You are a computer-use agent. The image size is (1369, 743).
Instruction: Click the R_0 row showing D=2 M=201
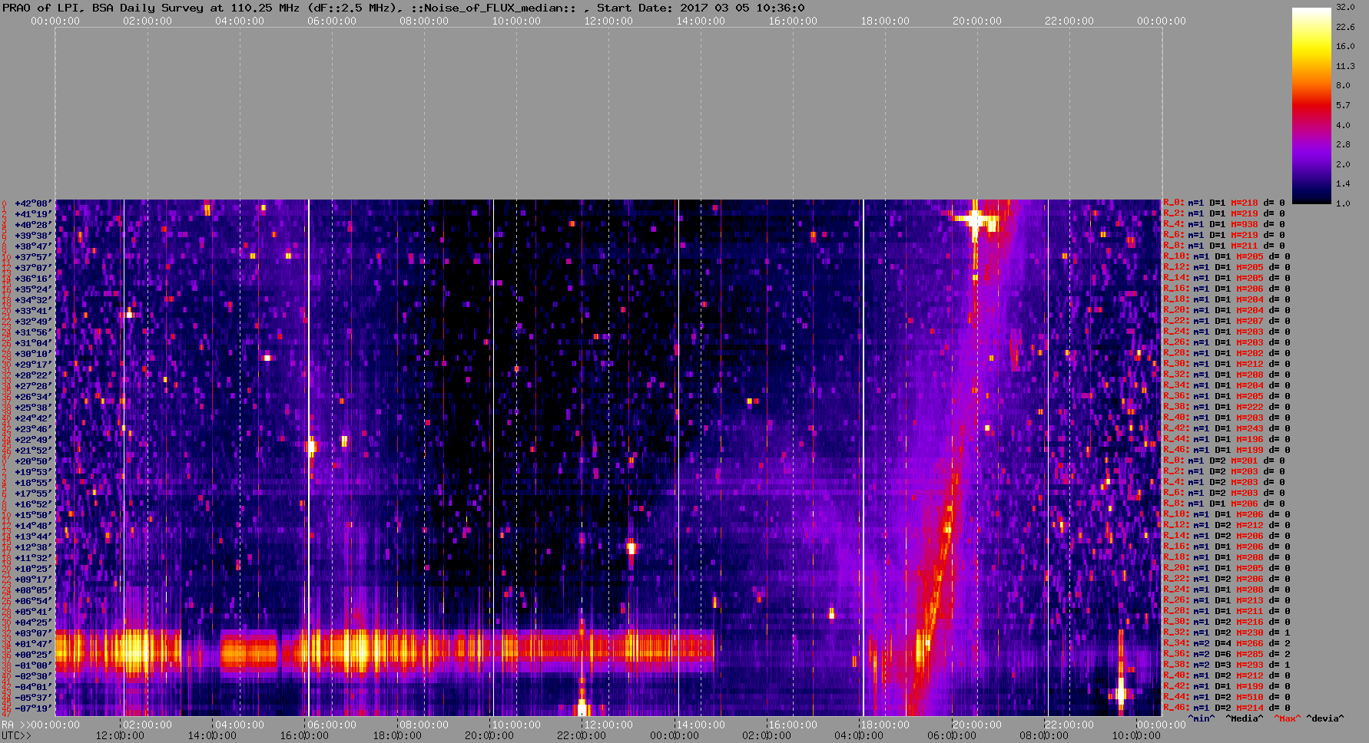pos(1224,461)
